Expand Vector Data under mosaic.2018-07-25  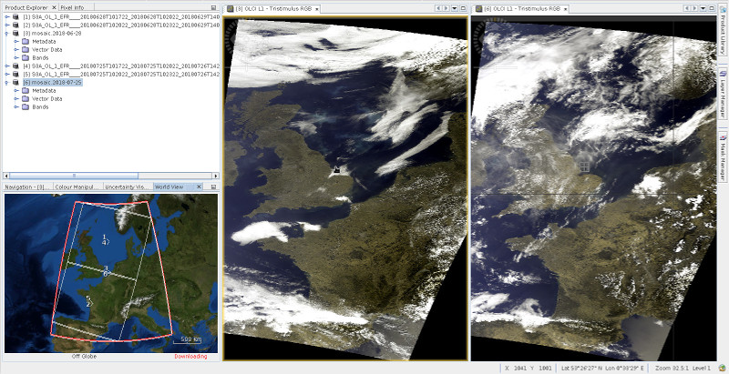tap(16, 99)
